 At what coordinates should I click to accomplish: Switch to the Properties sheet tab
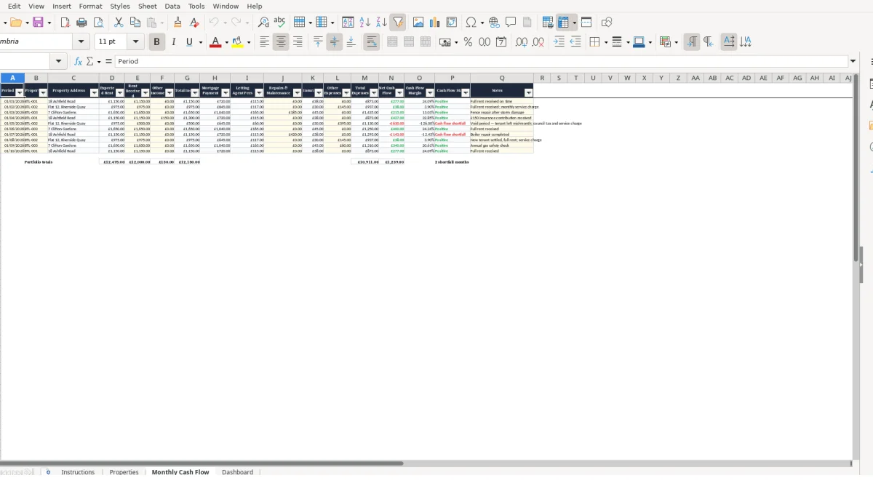coord(124,472)
